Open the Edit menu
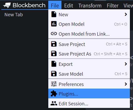 click(69, 6)
